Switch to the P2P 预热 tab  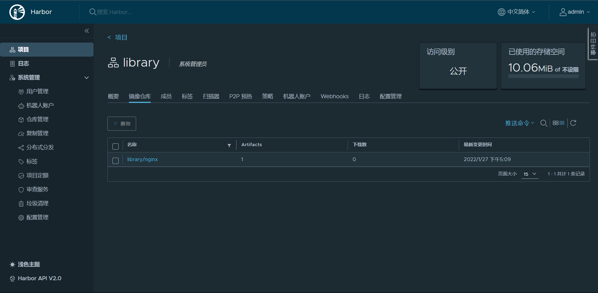click(241, 96)
